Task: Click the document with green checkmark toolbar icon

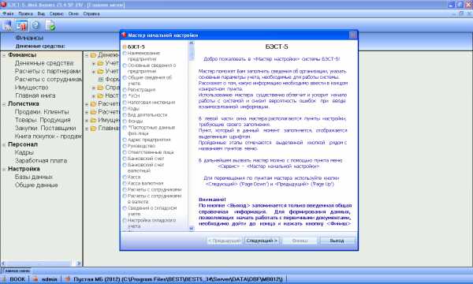Action: point(50,26)
